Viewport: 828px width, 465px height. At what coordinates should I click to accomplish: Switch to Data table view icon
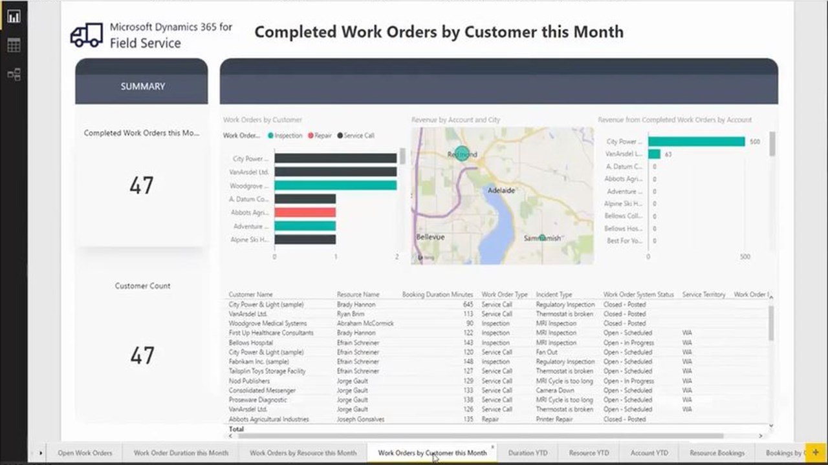click(14, 45)
